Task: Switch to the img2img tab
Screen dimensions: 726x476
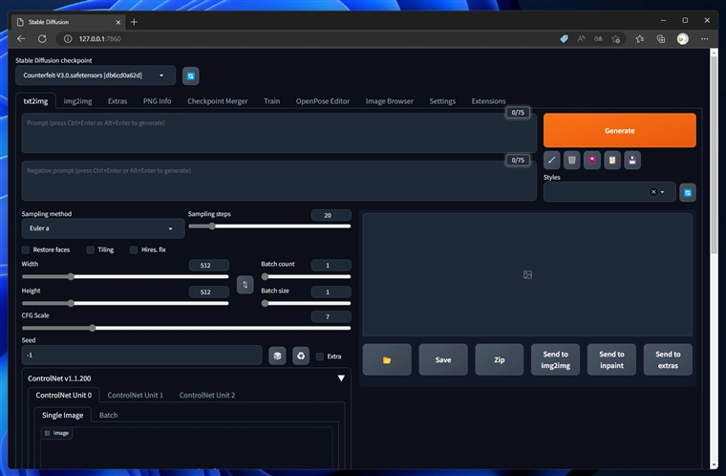Action: click(77, 101)
